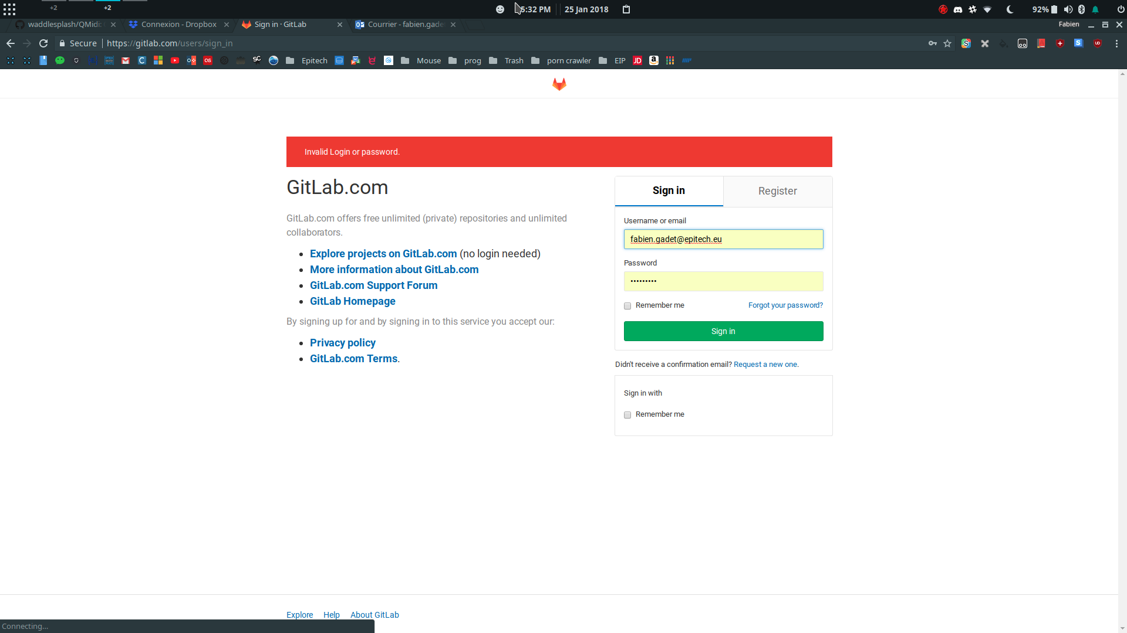Open the Gmail bookmark icon
The image size is (1127, 633).
pyautogui.click(x=126, y=60)
